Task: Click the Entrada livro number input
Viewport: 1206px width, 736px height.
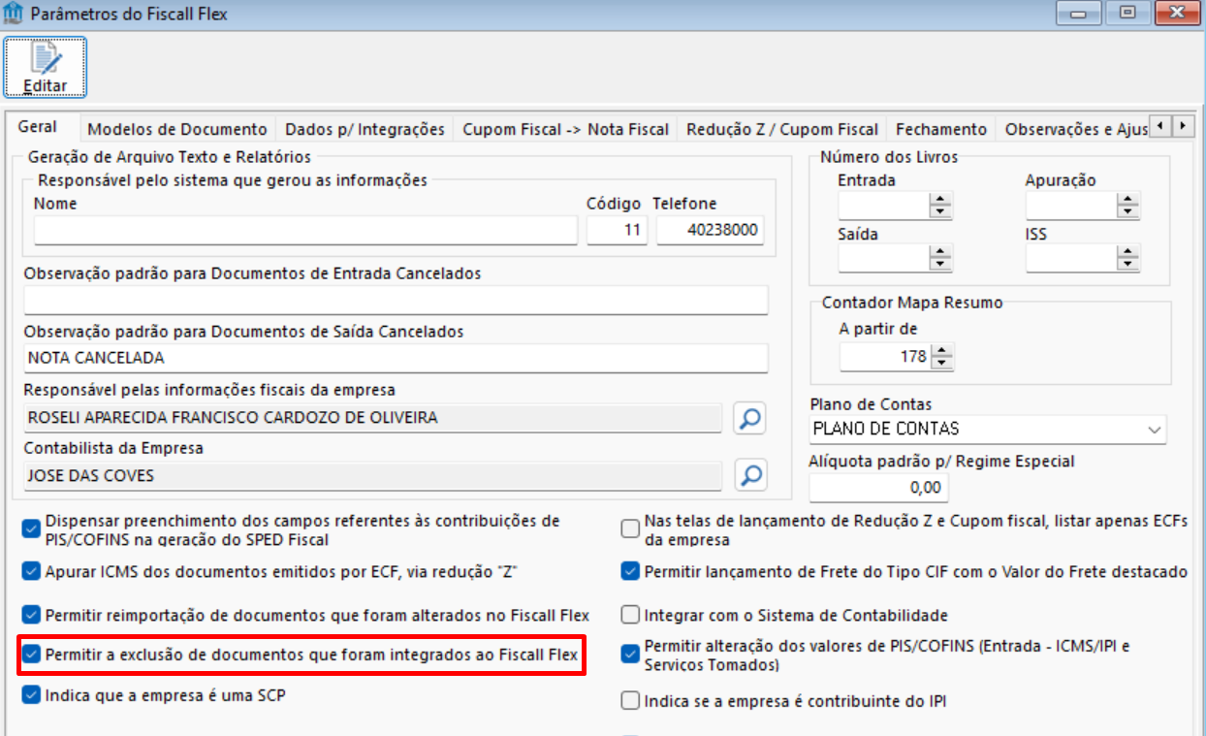Action: (x=884, y=205)
